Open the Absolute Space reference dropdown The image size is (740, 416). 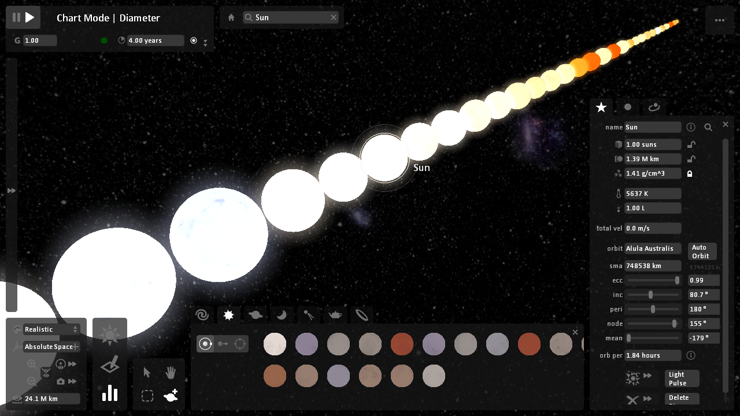[49, 347]
